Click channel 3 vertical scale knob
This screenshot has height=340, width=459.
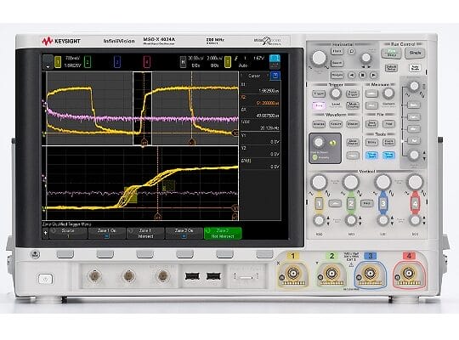pyautogui.click(x=382, y=182)
